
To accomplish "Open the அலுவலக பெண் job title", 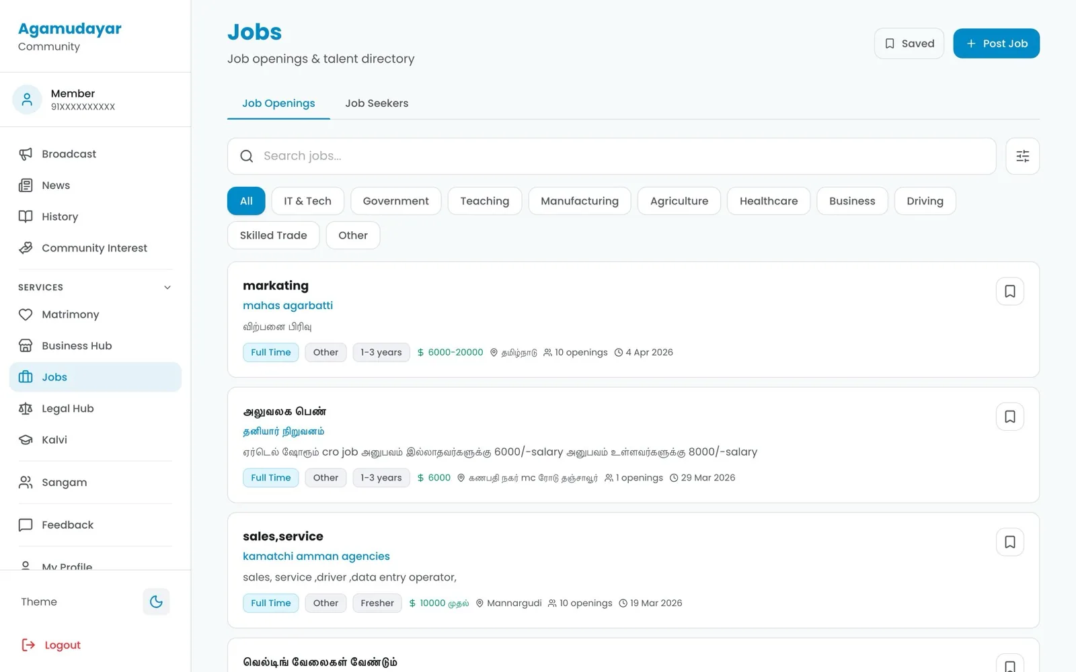I will coord(284,411).
